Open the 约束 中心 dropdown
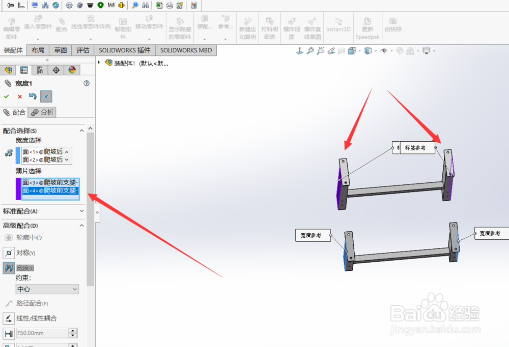 [x=47, y=289]
